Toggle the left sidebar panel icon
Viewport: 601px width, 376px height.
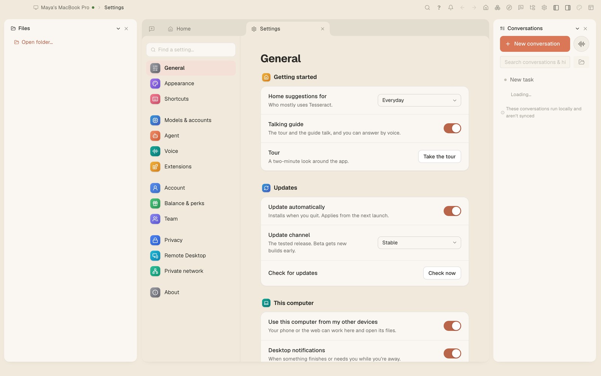click(x=556, y=8)
